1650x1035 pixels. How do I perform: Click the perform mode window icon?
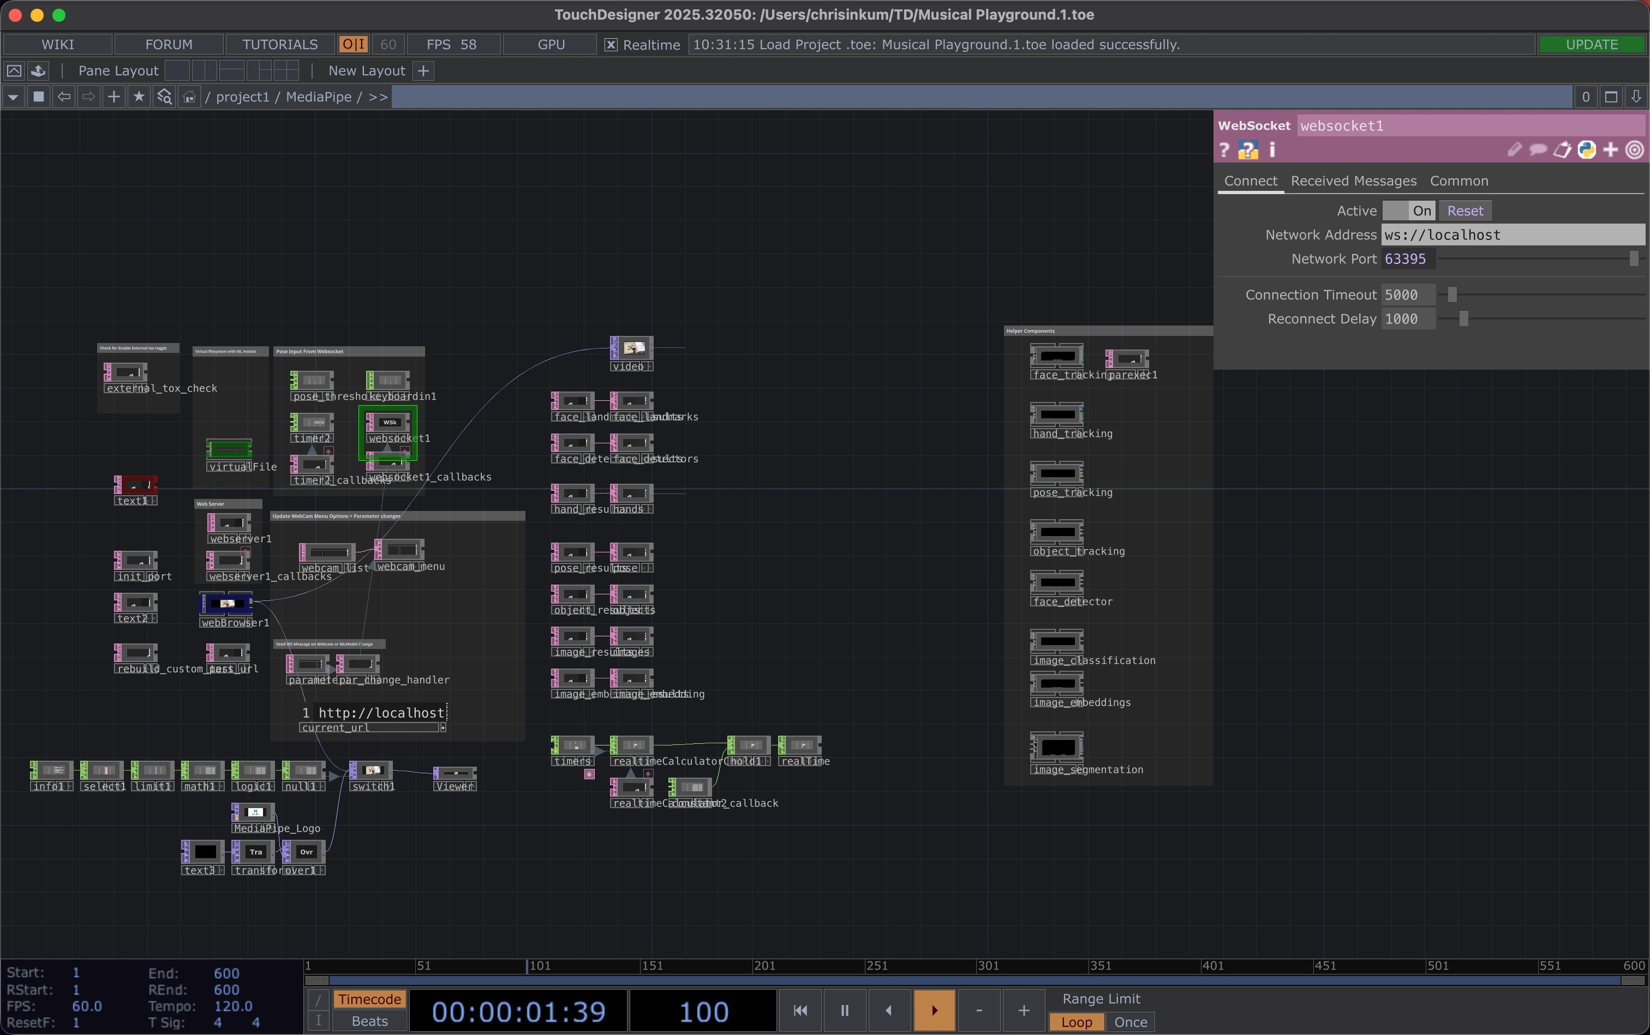click(x=14, y=70)
